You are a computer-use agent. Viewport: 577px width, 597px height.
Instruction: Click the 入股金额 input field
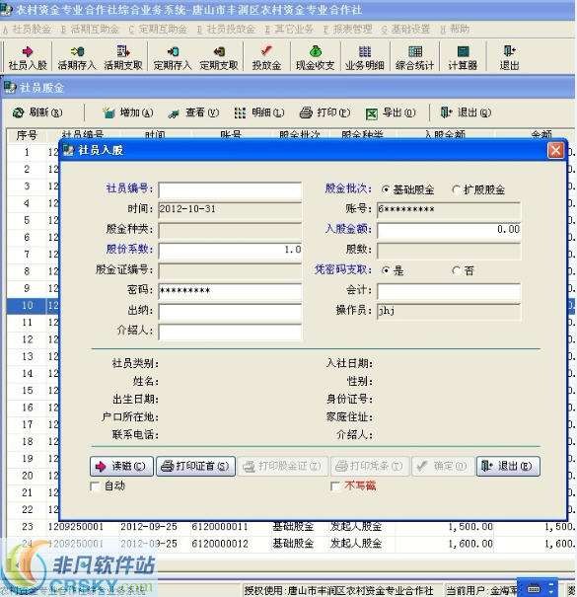[449, 230]
